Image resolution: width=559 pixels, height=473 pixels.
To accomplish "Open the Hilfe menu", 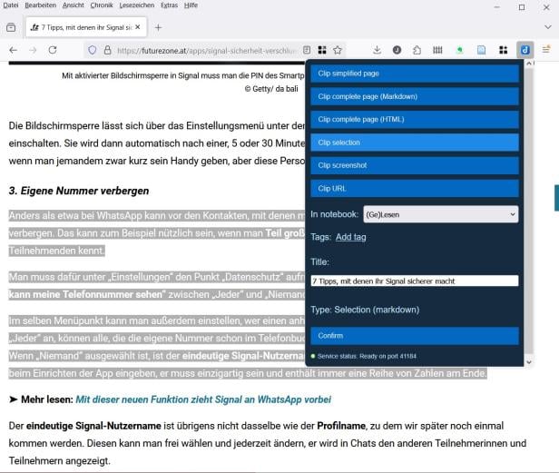I will [x=191, y=5].
